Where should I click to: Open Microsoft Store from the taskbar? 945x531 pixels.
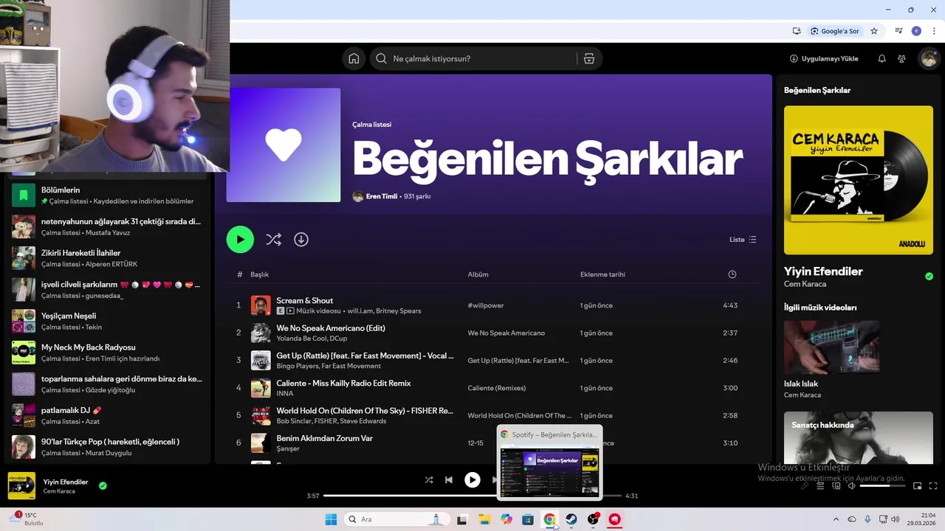[x=528, y=520]
